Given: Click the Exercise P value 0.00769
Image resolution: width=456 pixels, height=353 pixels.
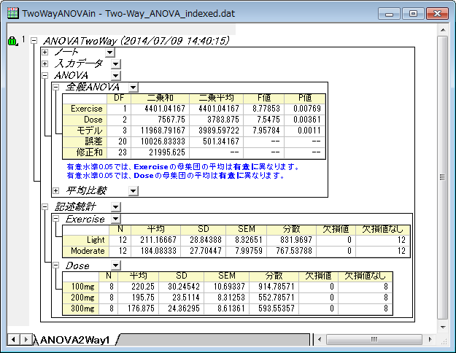Looking at the screenshot, I should point(307,109).
